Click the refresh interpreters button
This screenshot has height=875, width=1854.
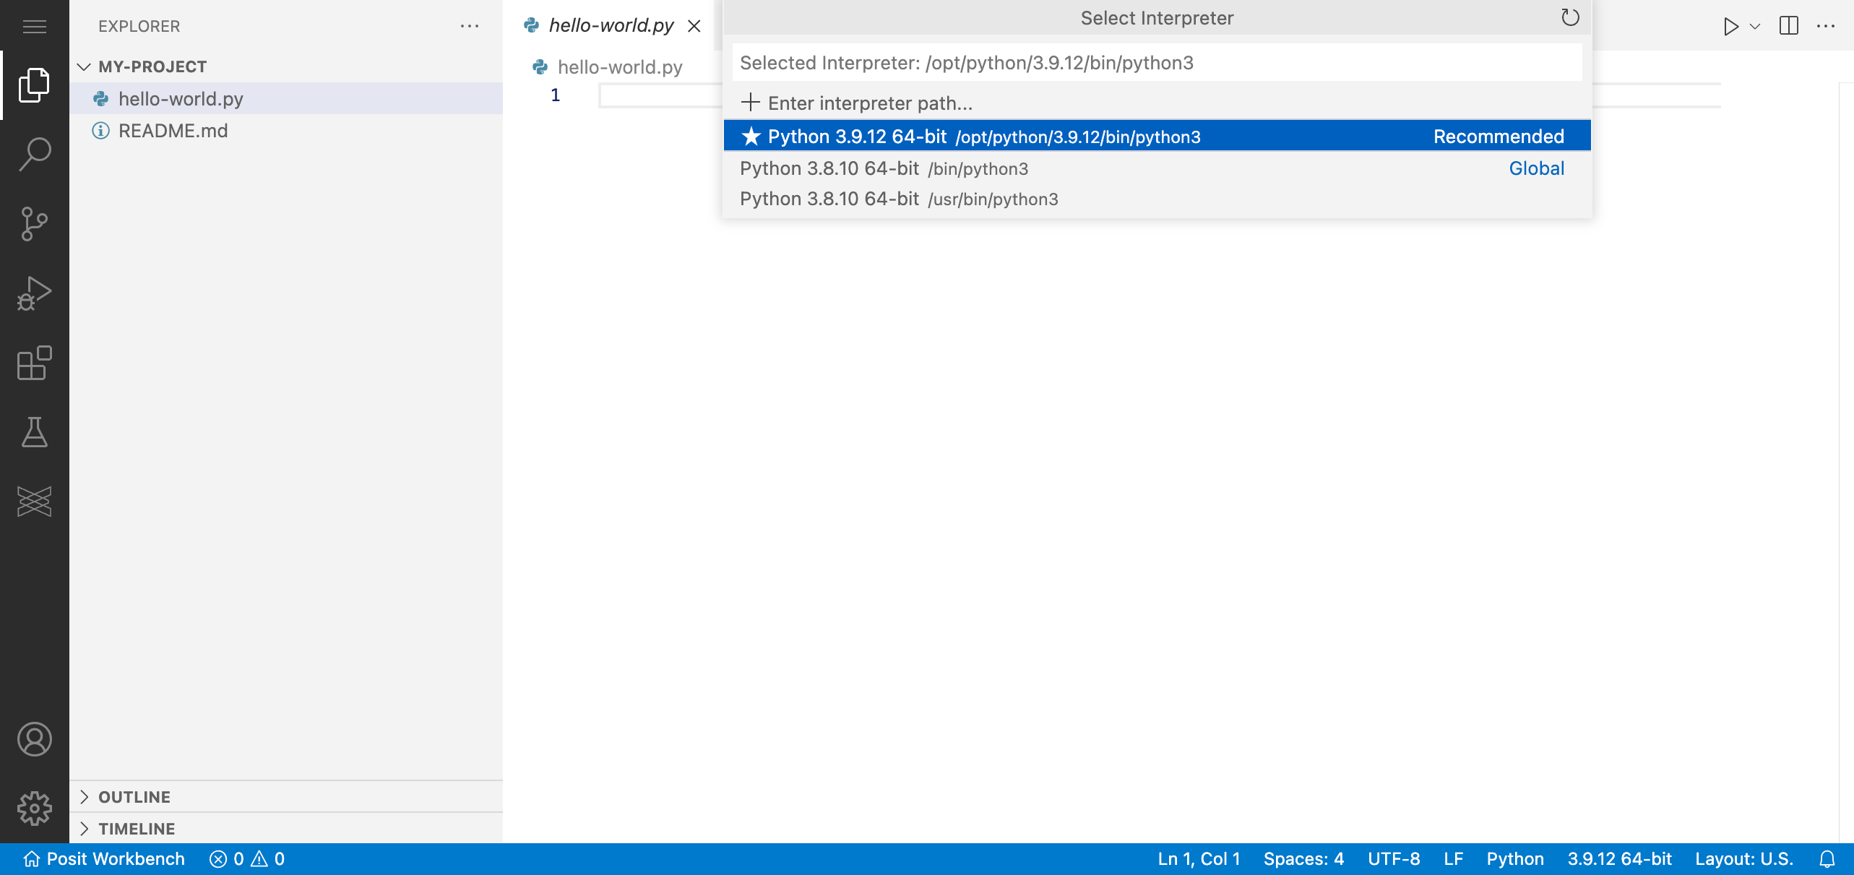(1570, 18)
